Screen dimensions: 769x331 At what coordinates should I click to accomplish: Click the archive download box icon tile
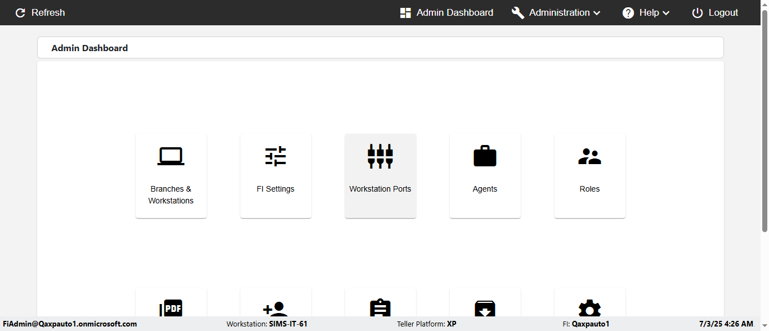485,308
